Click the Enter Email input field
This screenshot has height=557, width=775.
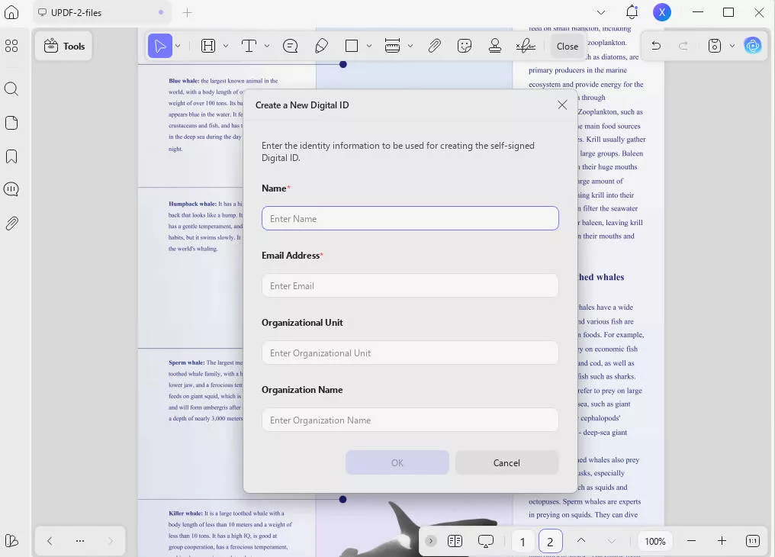pos(410,285)
